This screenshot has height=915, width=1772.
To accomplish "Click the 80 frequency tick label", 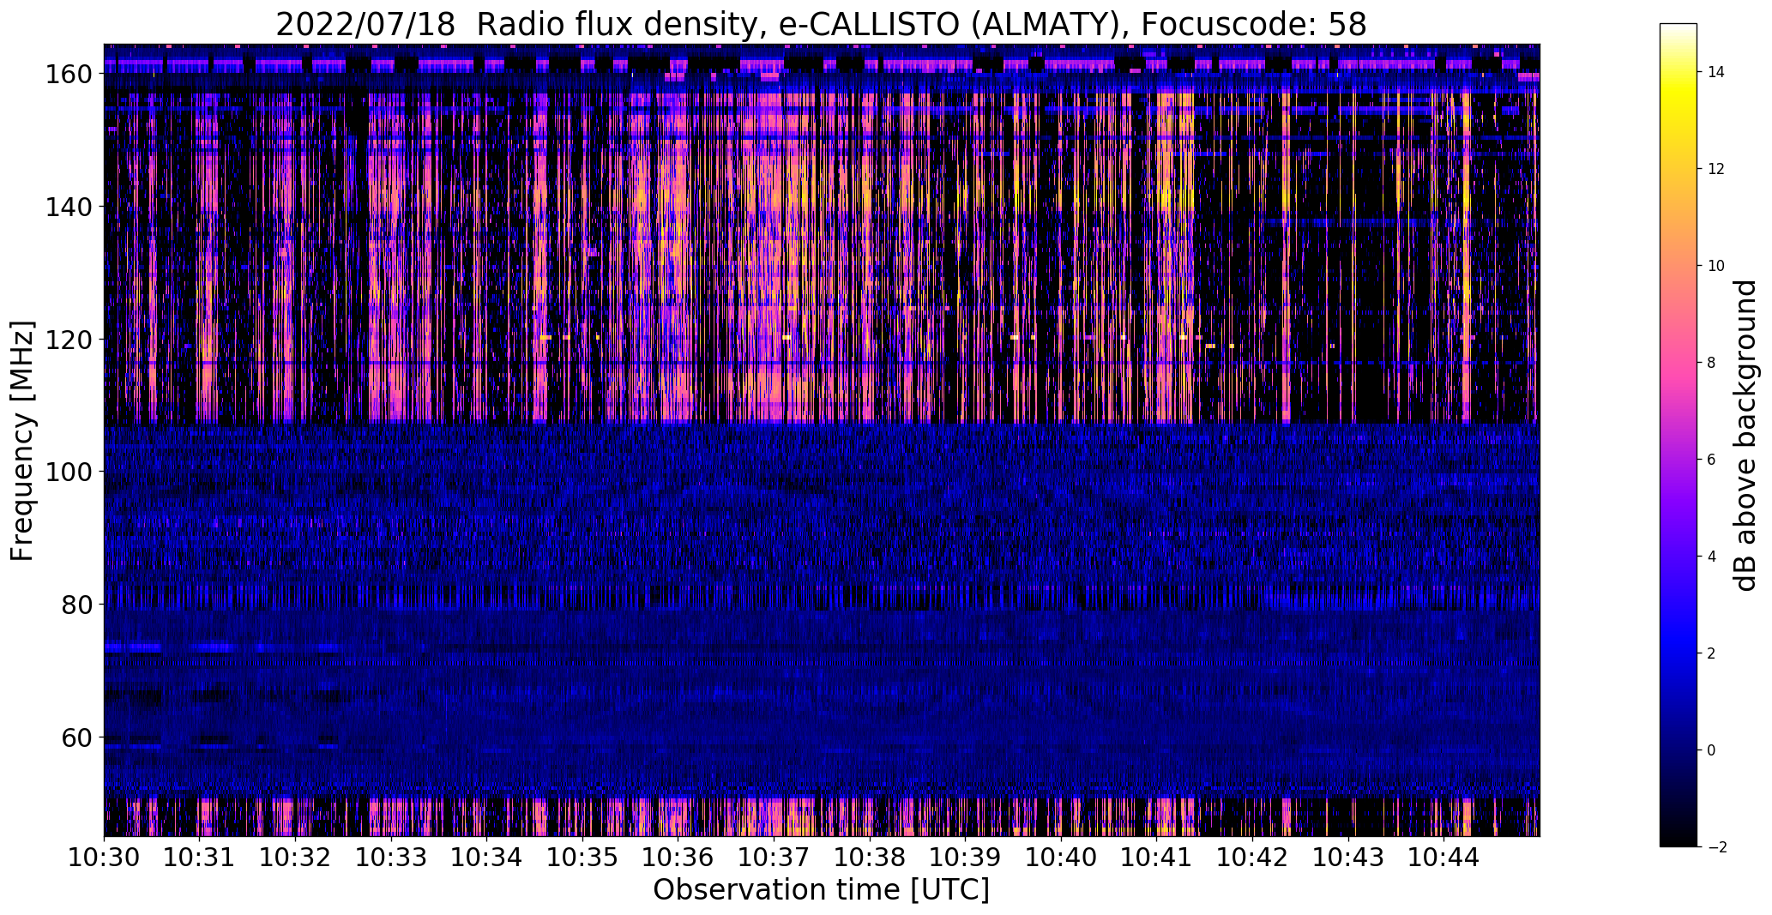I will tap(75, 605).
